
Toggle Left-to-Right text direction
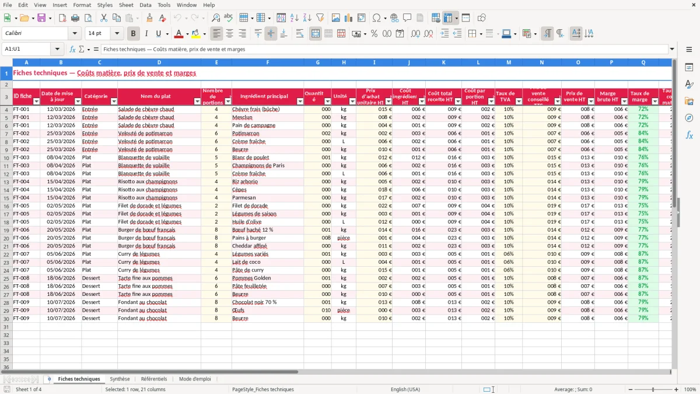pyautogui.click(x=547, y=34)
